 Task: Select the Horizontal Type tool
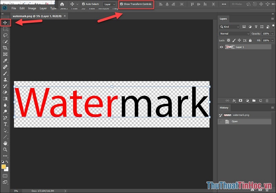[5, 124]
